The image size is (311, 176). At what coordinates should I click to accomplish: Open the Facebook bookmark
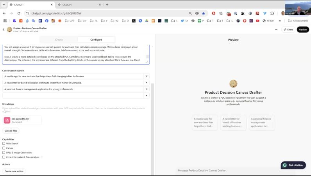point(47,21)
